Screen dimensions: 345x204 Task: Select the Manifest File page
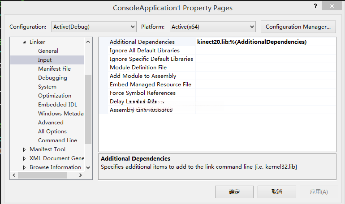pyautogui.click(x=54, y=69)
